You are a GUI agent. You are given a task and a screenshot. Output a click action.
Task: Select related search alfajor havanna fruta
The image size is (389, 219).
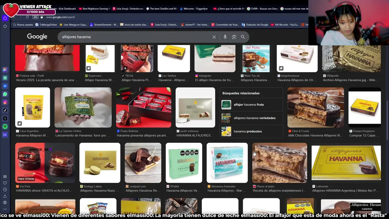[251, 105]
